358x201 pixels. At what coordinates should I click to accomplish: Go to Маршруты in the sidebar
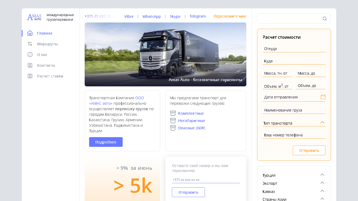coord(47,44)
